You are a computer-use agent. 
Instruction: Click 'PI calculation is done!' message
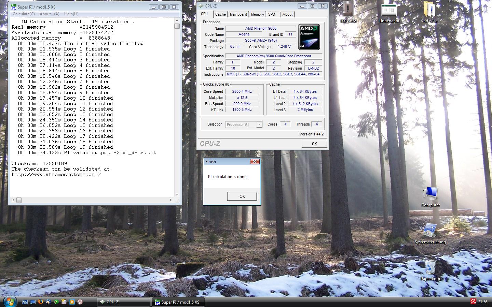[228, 177]
